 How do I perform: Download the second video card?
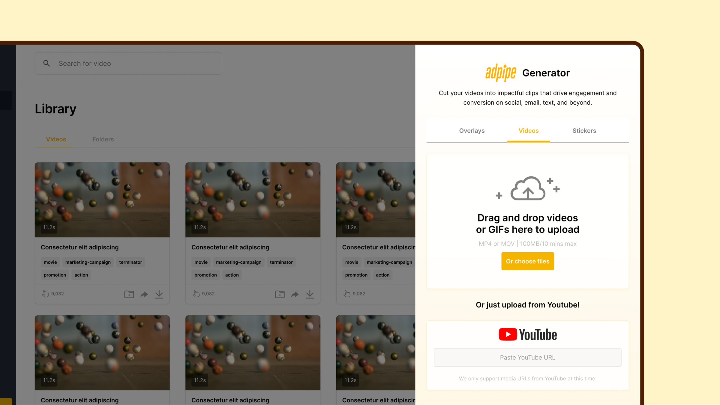[x=310, y=294]
